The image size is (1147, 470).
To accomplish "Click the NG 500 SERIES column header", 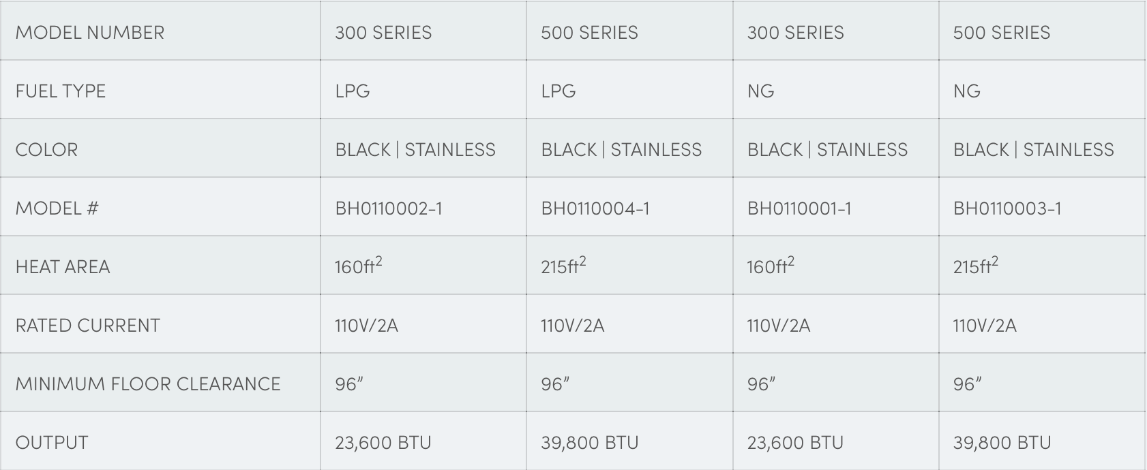I will tap(1002, 33).
